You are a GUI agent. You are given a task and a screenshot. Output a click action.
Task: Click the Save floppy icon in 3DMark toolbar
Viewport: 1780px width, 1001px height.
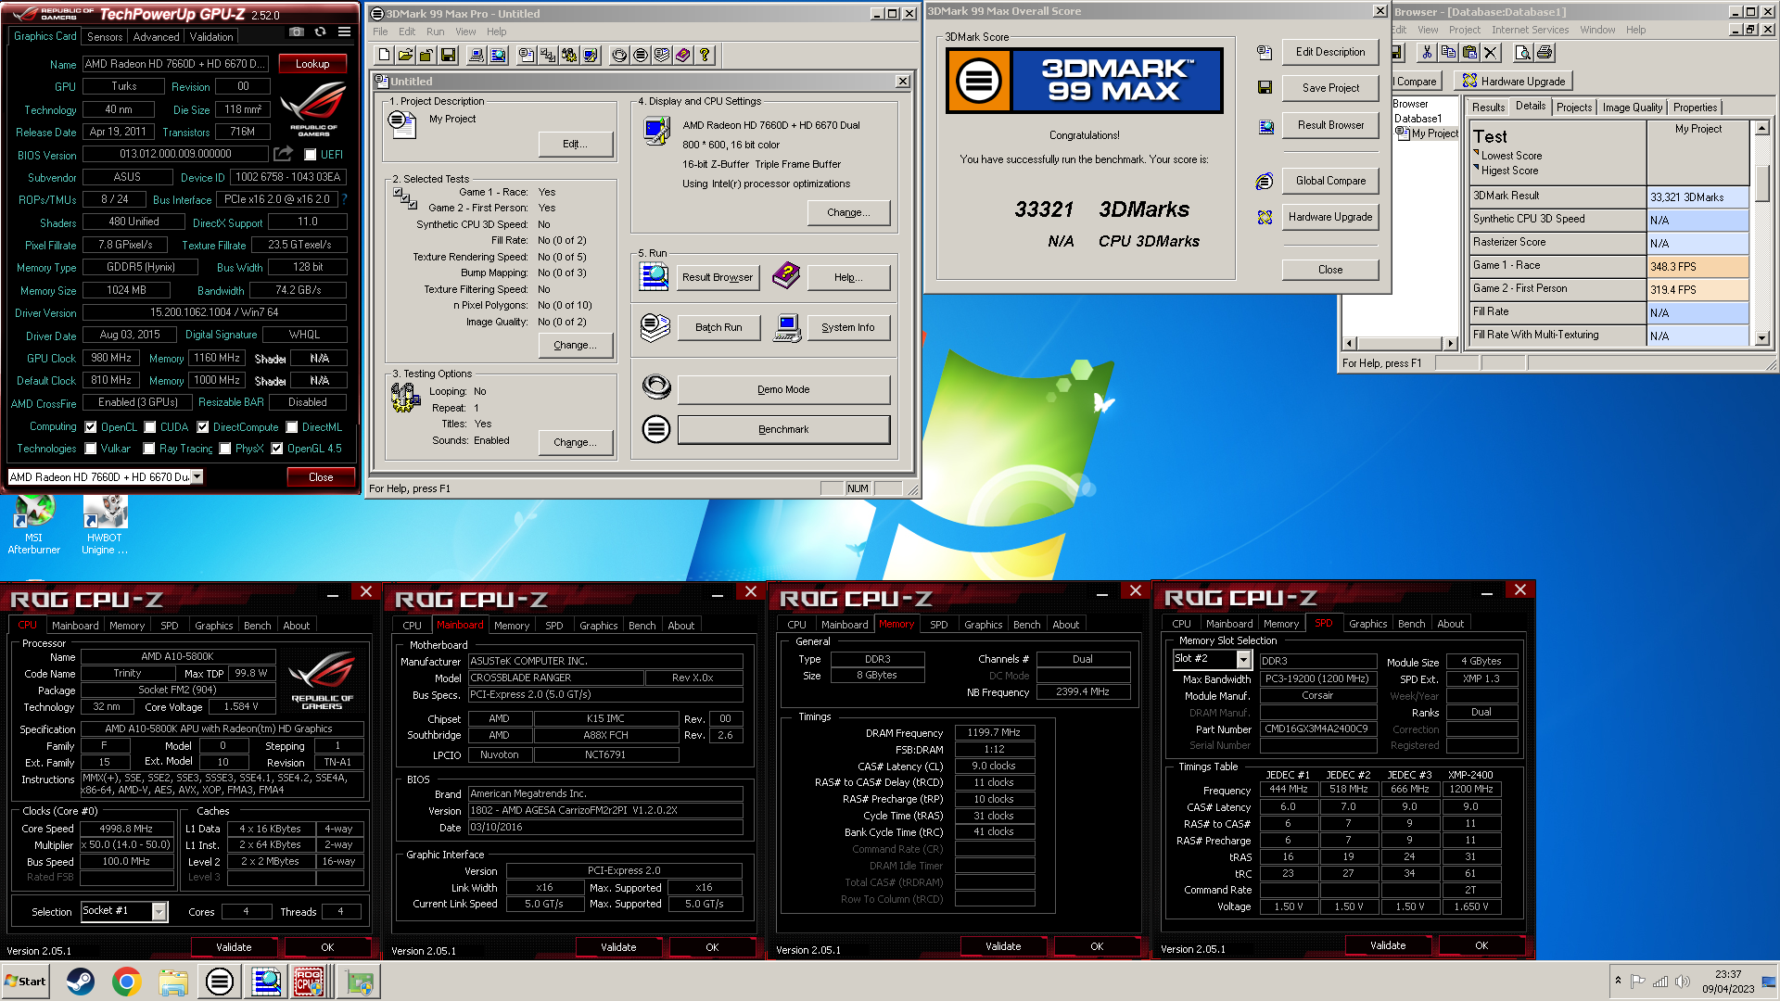[x=448, y=56]
